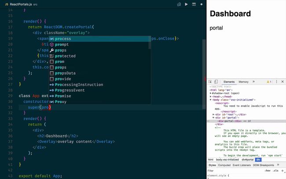Collapse the body element node
Screen dimensions: 286x179
pos(210,100)
